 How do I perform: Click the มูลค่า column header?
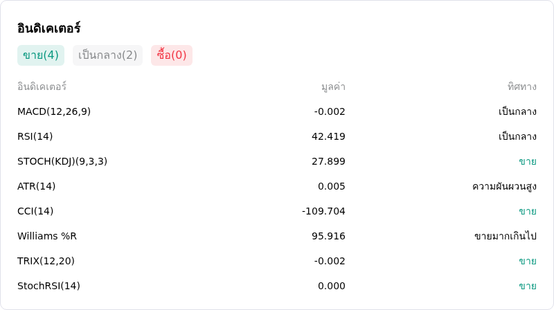point(333,87)
